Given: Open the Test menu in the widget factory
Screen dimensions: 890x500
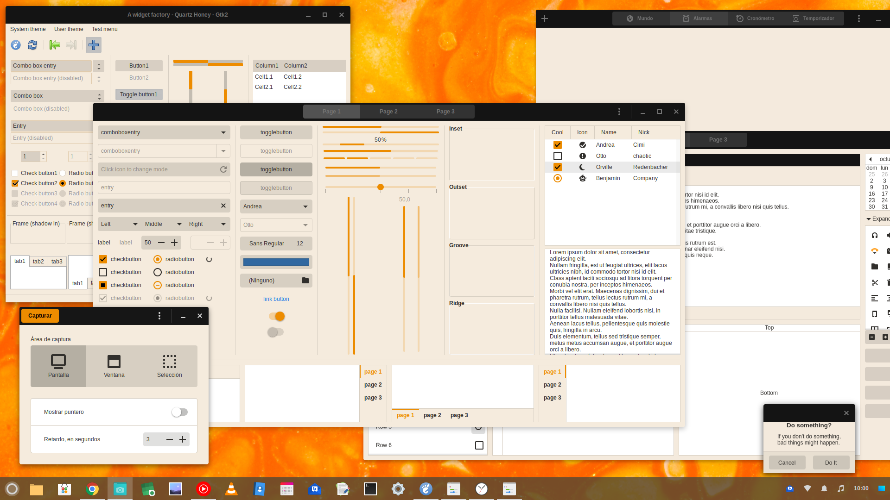Looking at the screenshot, I should coord(104,29).
